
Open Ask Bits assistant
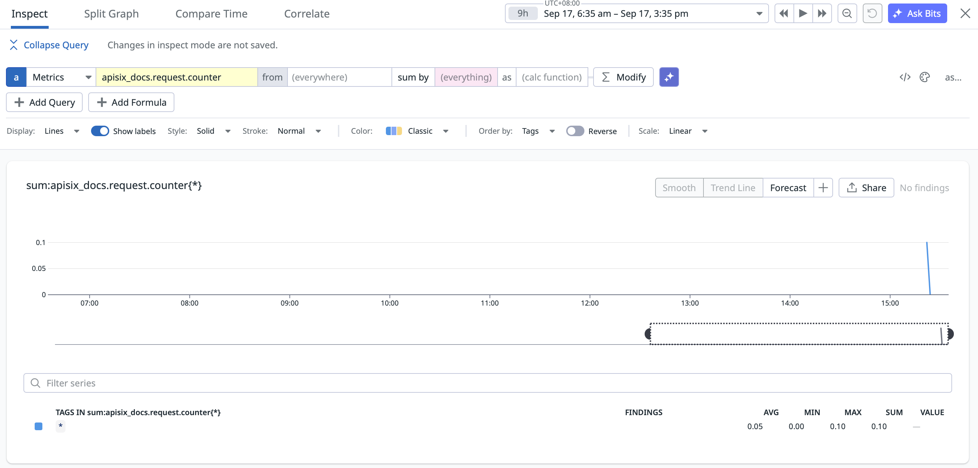(x=917, y=14)
